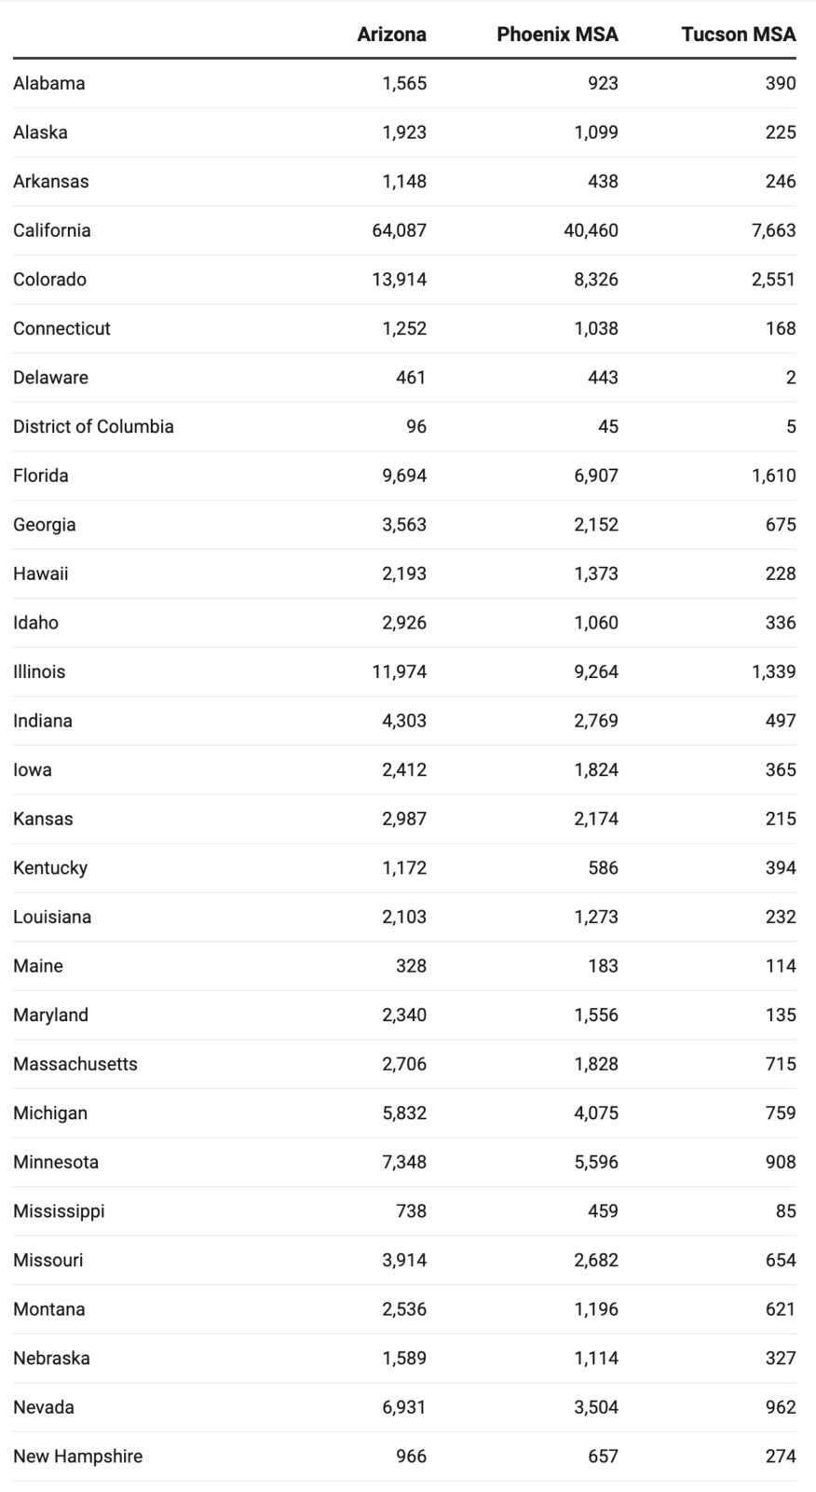Click the Nevada row label
Viewport: 816px width, 1492px height.
point(44,1407)
